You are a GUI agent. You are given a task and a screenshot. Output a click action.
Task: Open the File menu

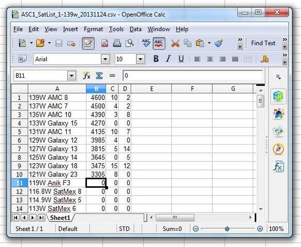18,29
